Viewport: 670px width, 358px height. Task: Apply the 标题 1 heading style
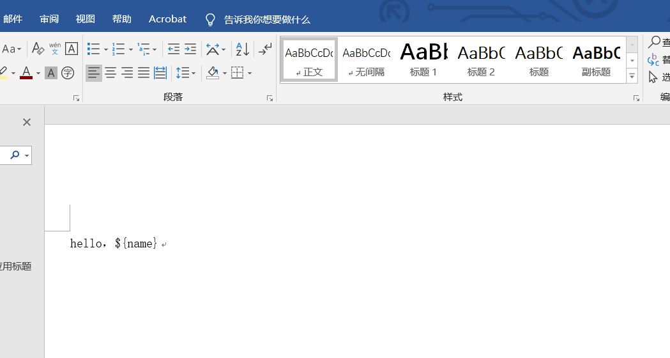coord(423,59)
